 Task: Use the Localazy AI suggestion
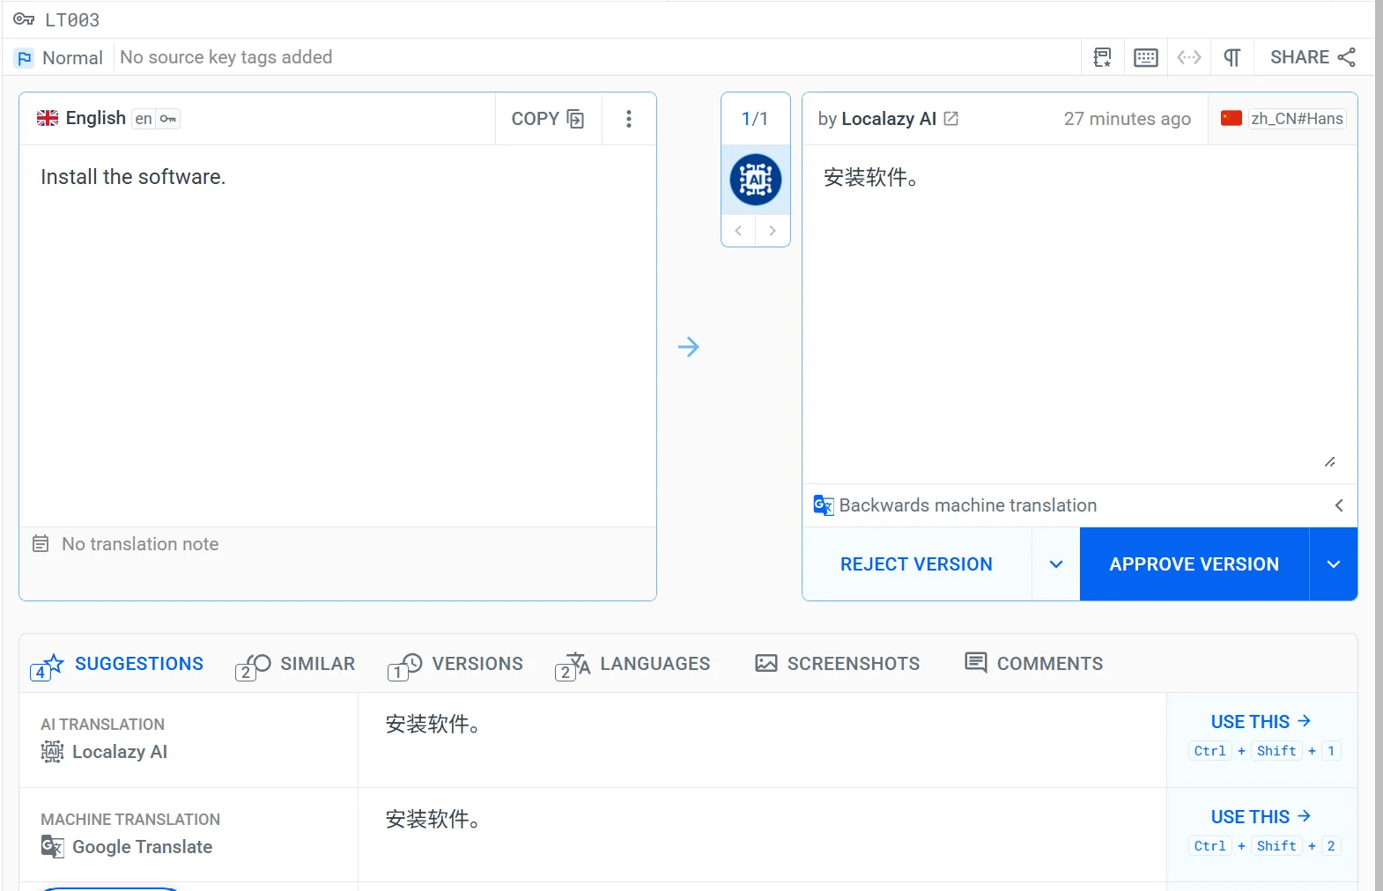click(x=1261, y=722)
